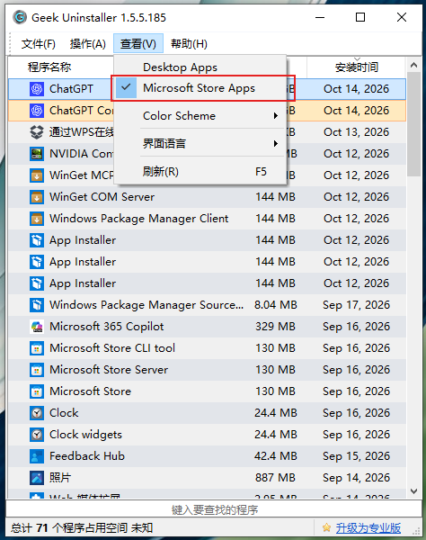Click the Clock app icon
426x540 pixels.
(37, 413)
